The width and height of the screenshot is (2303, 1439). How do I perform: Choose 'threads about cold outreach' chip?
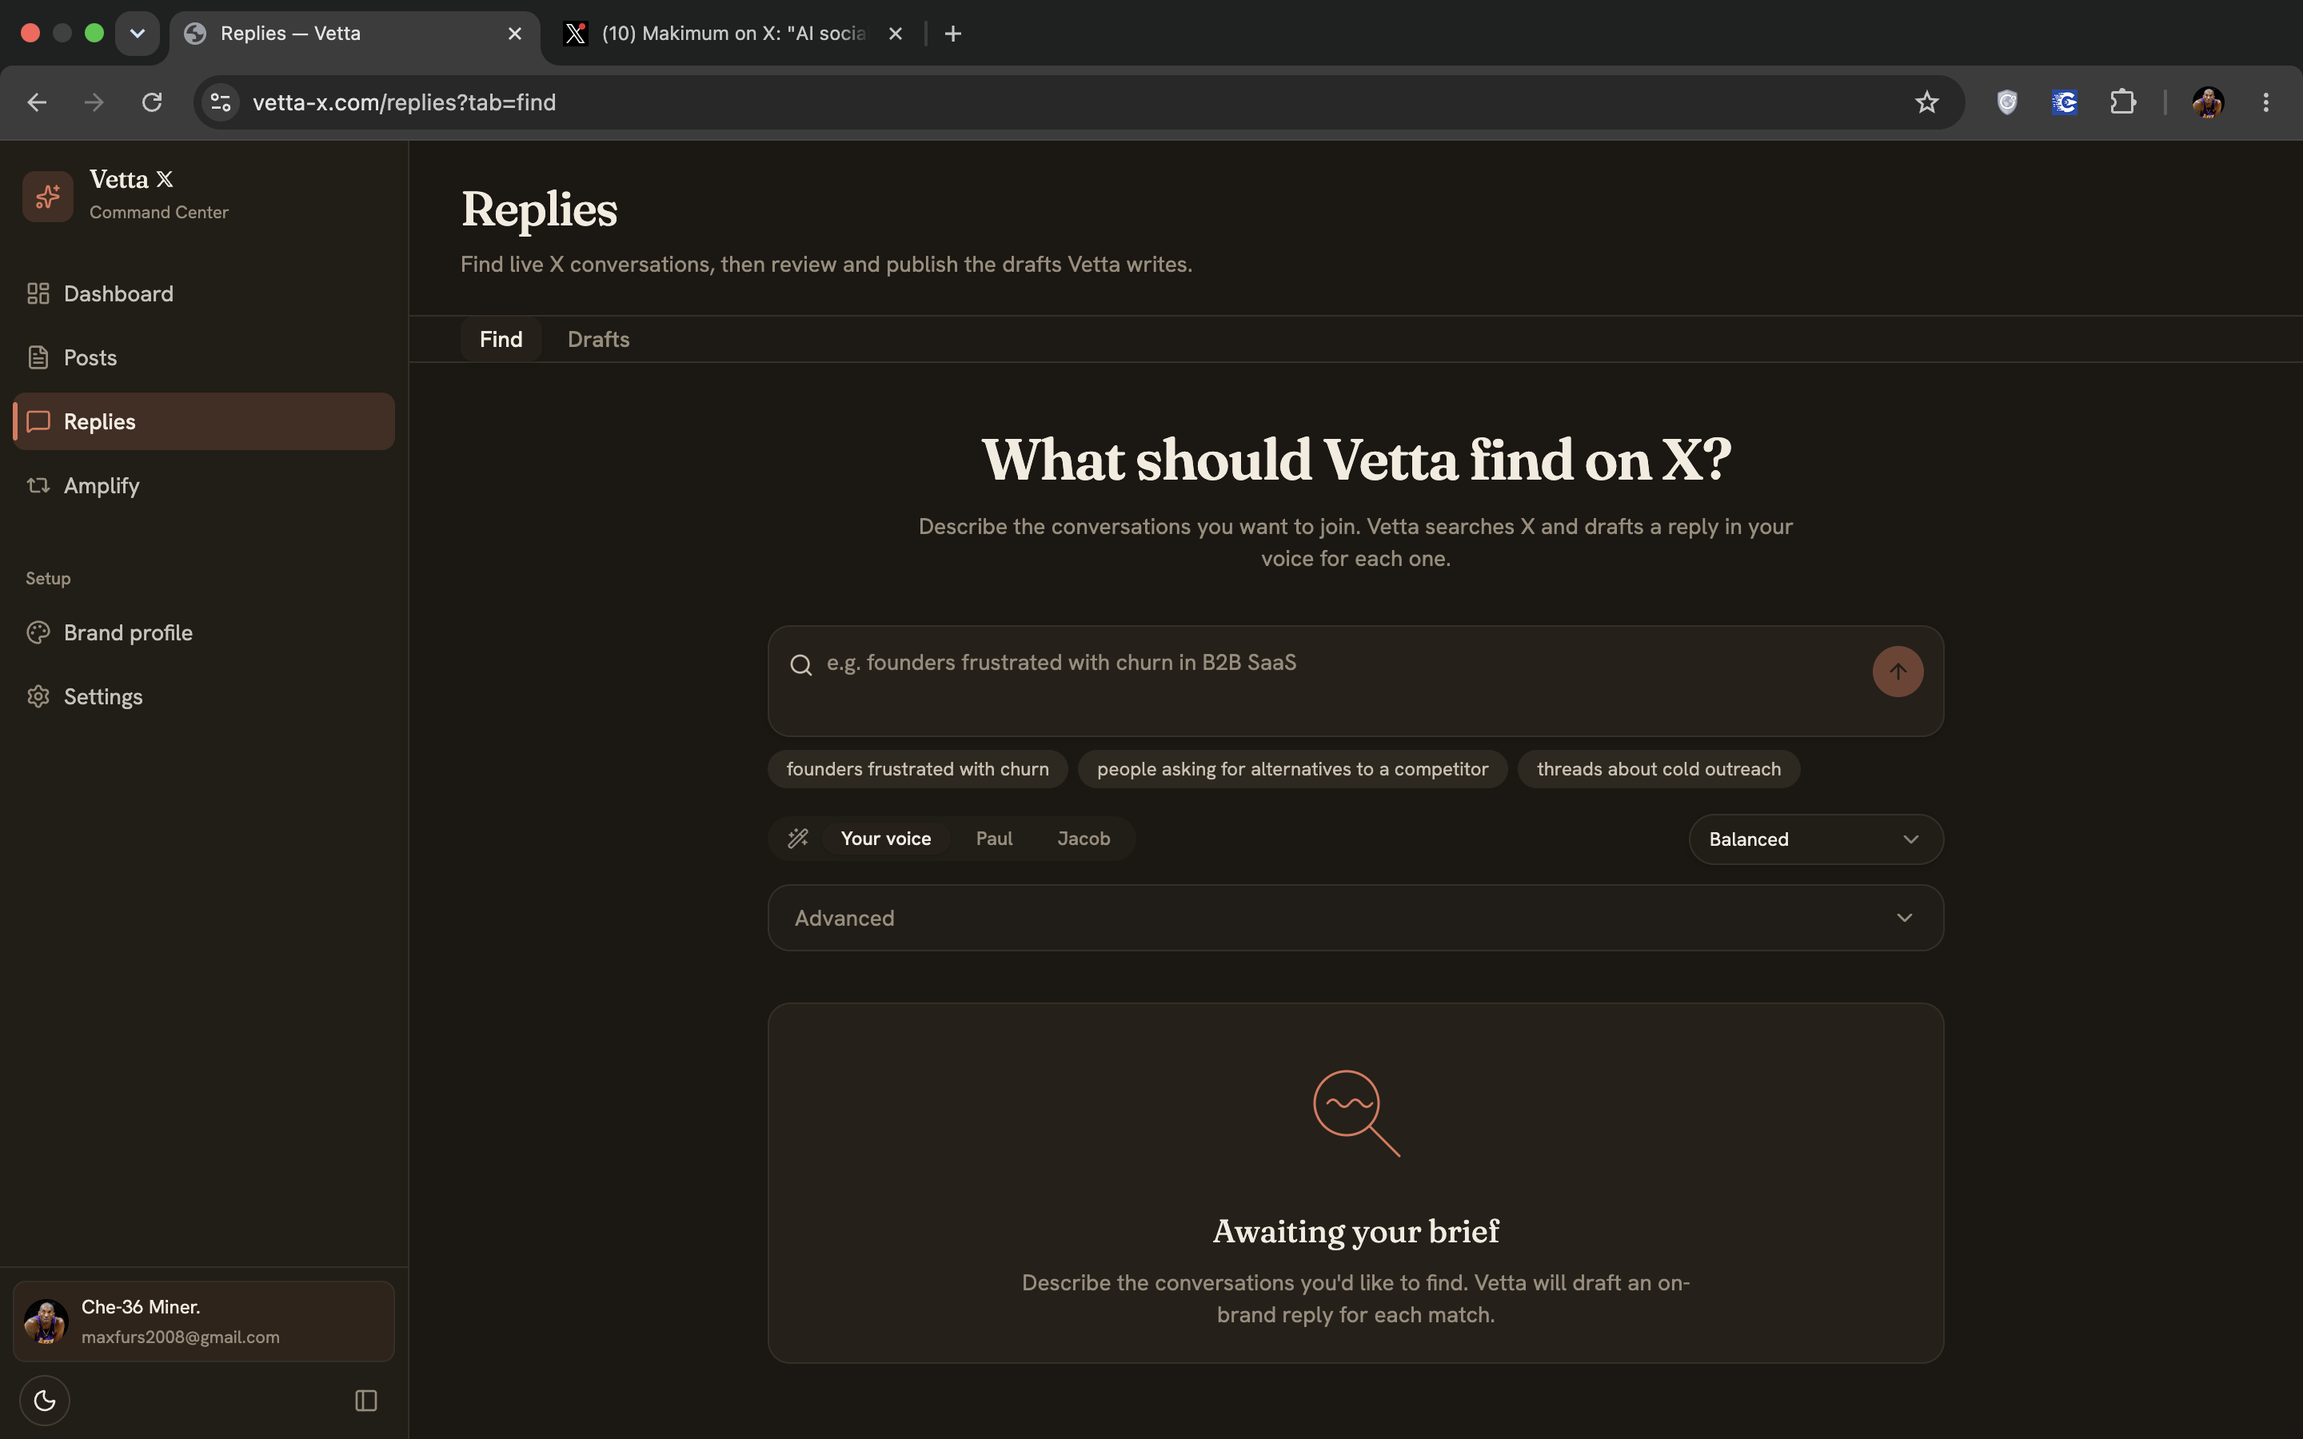point(1658,769)
